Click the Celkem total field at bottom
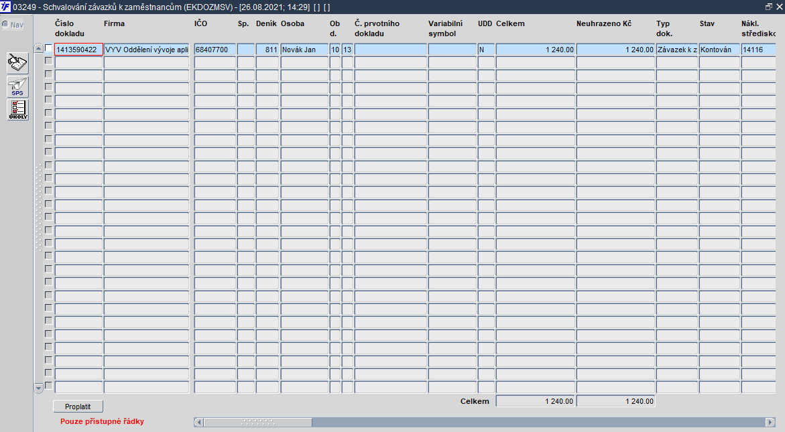 [x=535, y=401]
